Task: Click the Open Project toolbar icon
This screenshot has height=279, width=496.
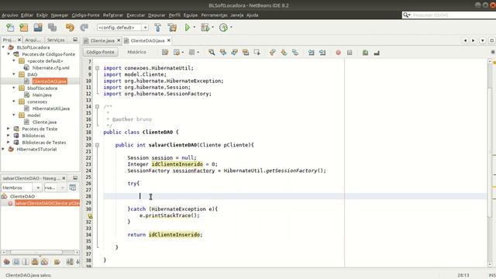Action: point(38,28)
